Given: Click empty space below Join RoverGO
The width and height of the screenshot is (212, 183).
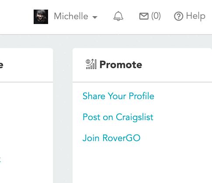Looking at the screenshot, I should tap(142, 163).
